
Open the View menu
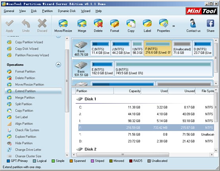point(23,11)
